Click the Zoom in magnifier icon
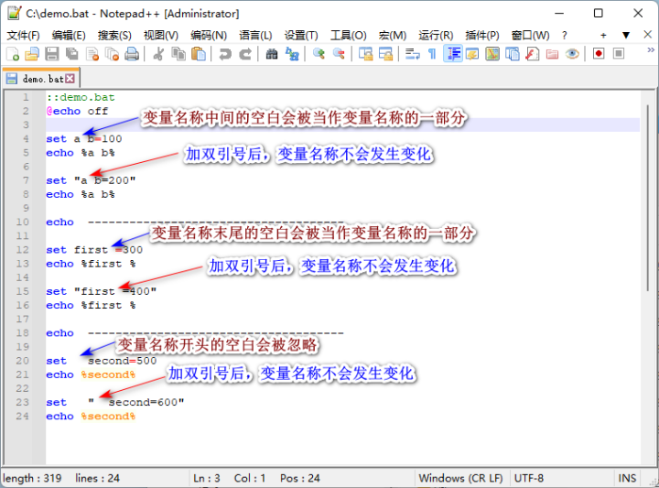659x488 pixels. (x=319, y=54)
